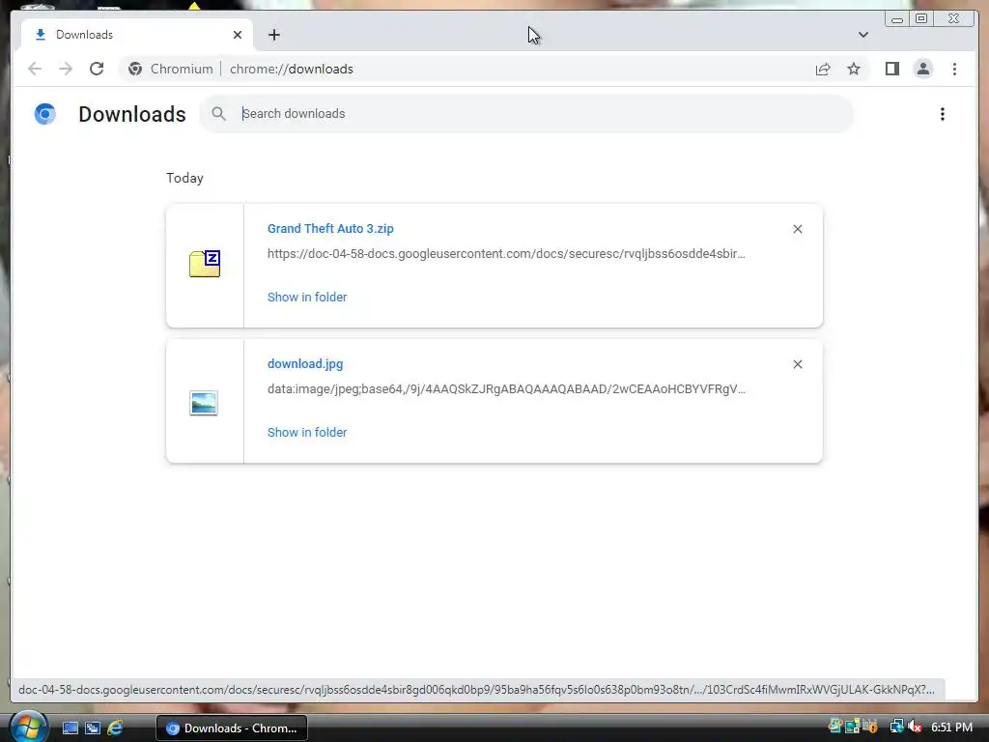Open a new tab
Image resolution: width=989 pixels, height=742 pixels.
click(x=273, y=35)
